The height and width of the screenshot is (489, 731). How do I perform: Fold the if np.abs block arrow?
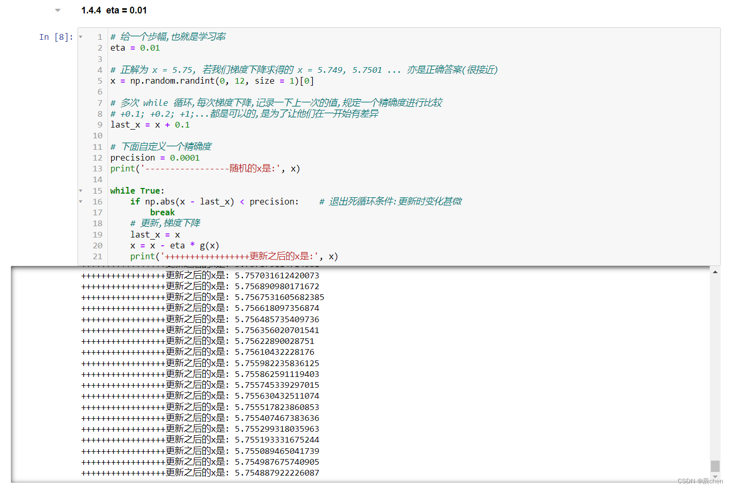click(x=81, y=202)
